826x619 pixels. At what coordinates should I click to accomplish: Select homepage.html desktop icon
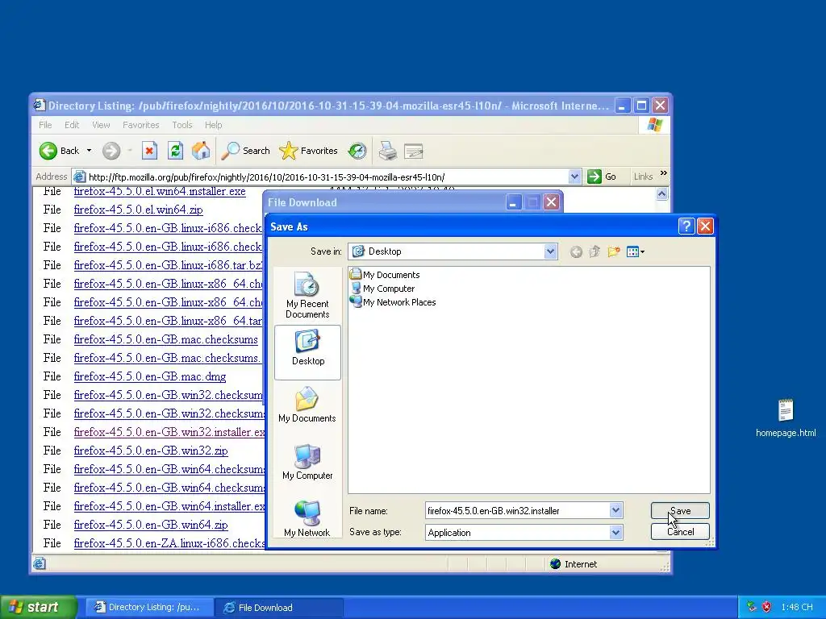click(786, 419)
